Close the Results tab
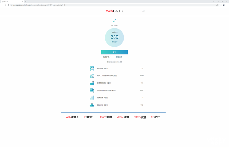Image resolution: width=229 pixels, height=148 pixels. pos(22,2)
